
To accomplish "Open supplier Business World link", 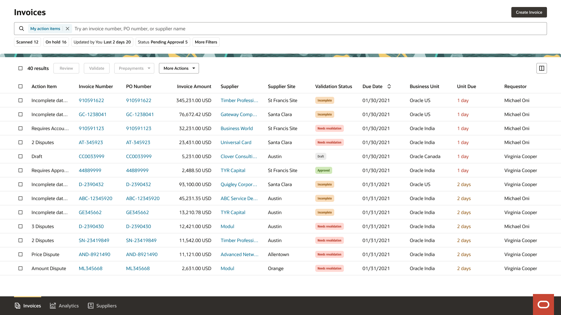I will 236,128.
